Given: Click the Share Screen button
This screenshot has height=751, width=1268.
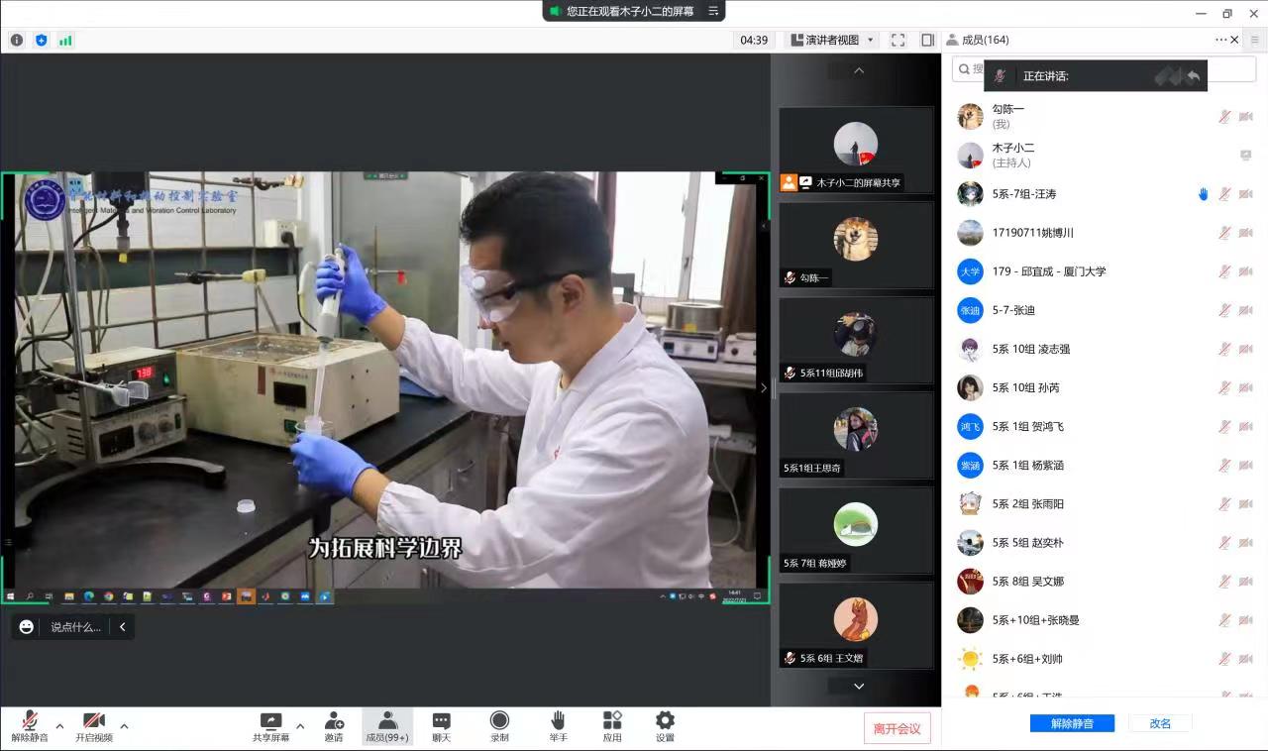Looking at the screenshot, I should pos(270,726).
